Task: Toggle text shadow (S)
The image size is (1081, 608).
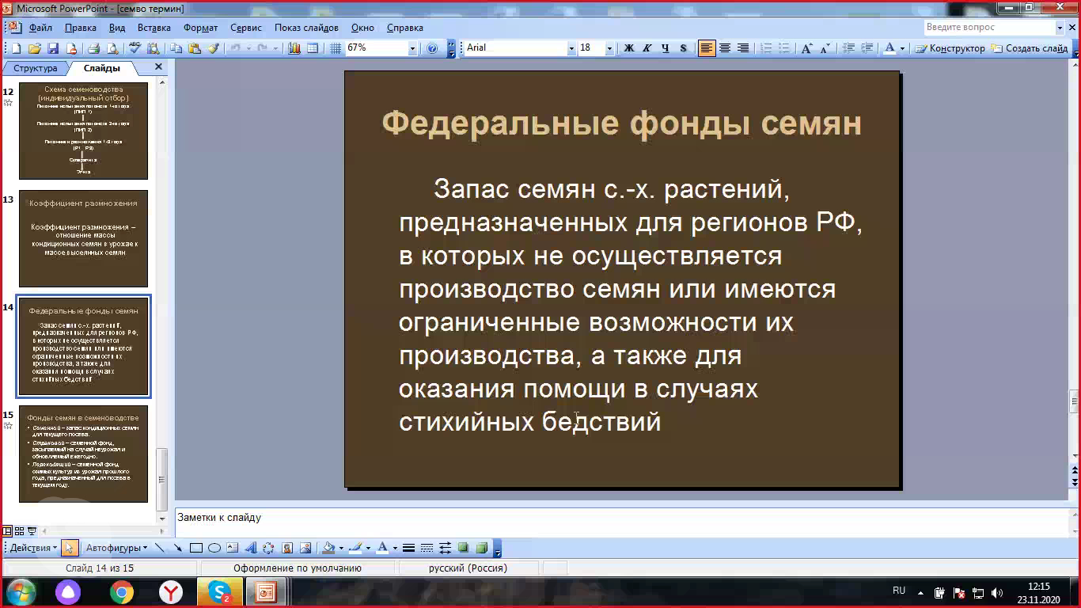Action: (684, 48)
